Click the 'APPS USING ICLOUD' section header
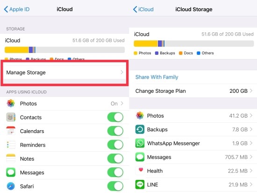Viewport: 257px width, 193px height. pos(26,92)
